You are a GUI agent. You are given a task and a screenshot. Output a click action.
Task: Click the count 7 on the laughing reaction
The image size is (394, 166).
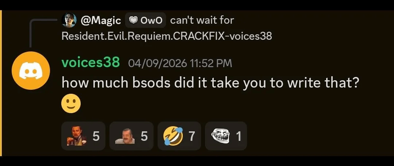click(x=192, y=136)
